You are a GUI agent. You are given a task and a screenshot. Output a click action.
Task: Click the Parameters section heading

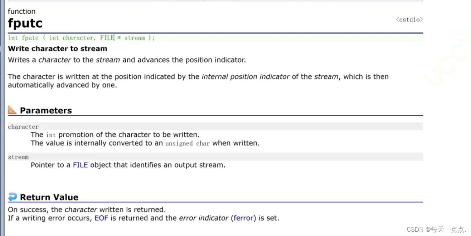(x=46, y=110)
